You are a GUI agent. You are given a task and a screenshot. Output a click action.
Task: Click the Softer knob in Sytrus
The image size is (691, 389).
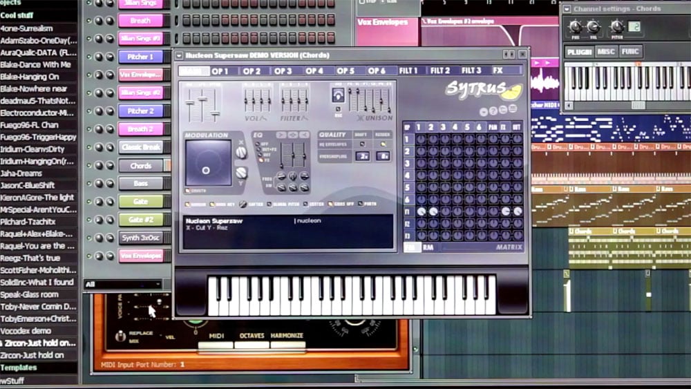[243, 204]
